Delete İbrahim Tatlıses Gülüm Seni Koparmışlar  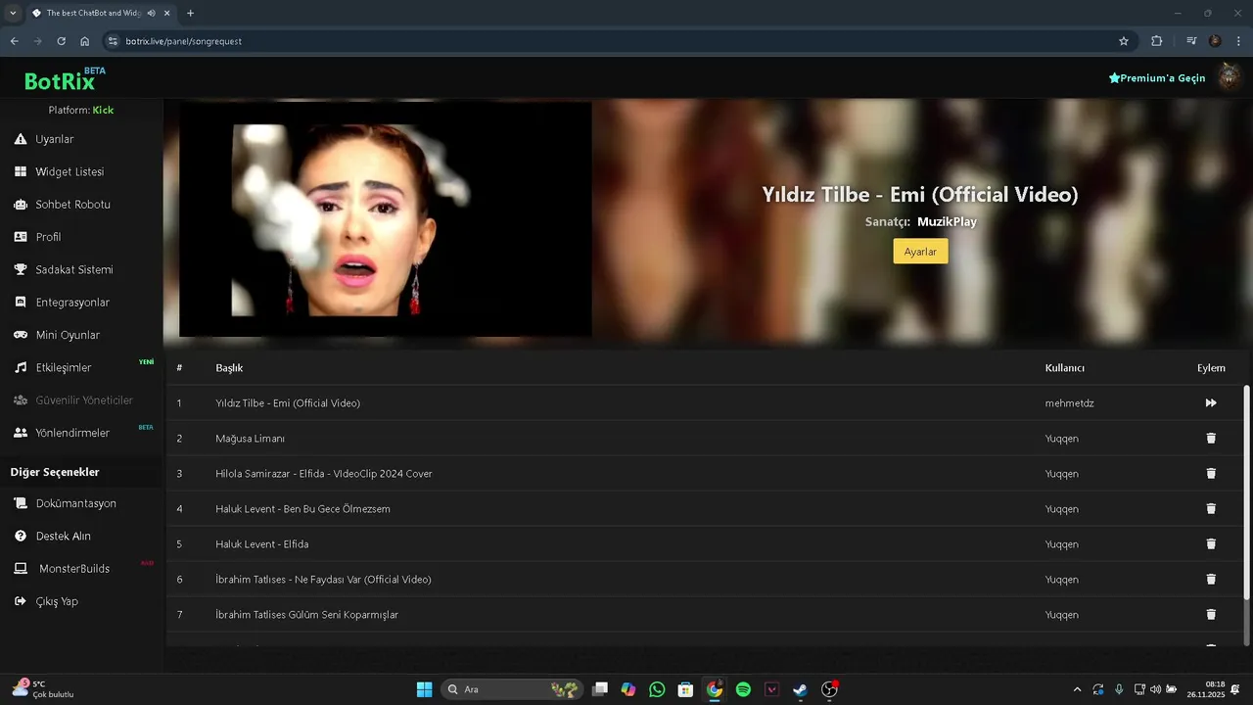1211,615
